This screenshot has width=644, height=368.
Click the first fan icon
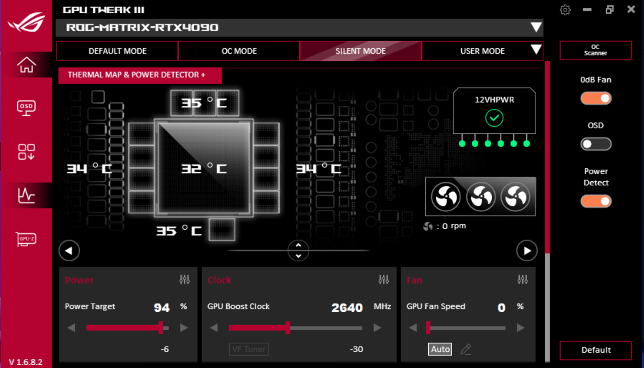(445, 197)
